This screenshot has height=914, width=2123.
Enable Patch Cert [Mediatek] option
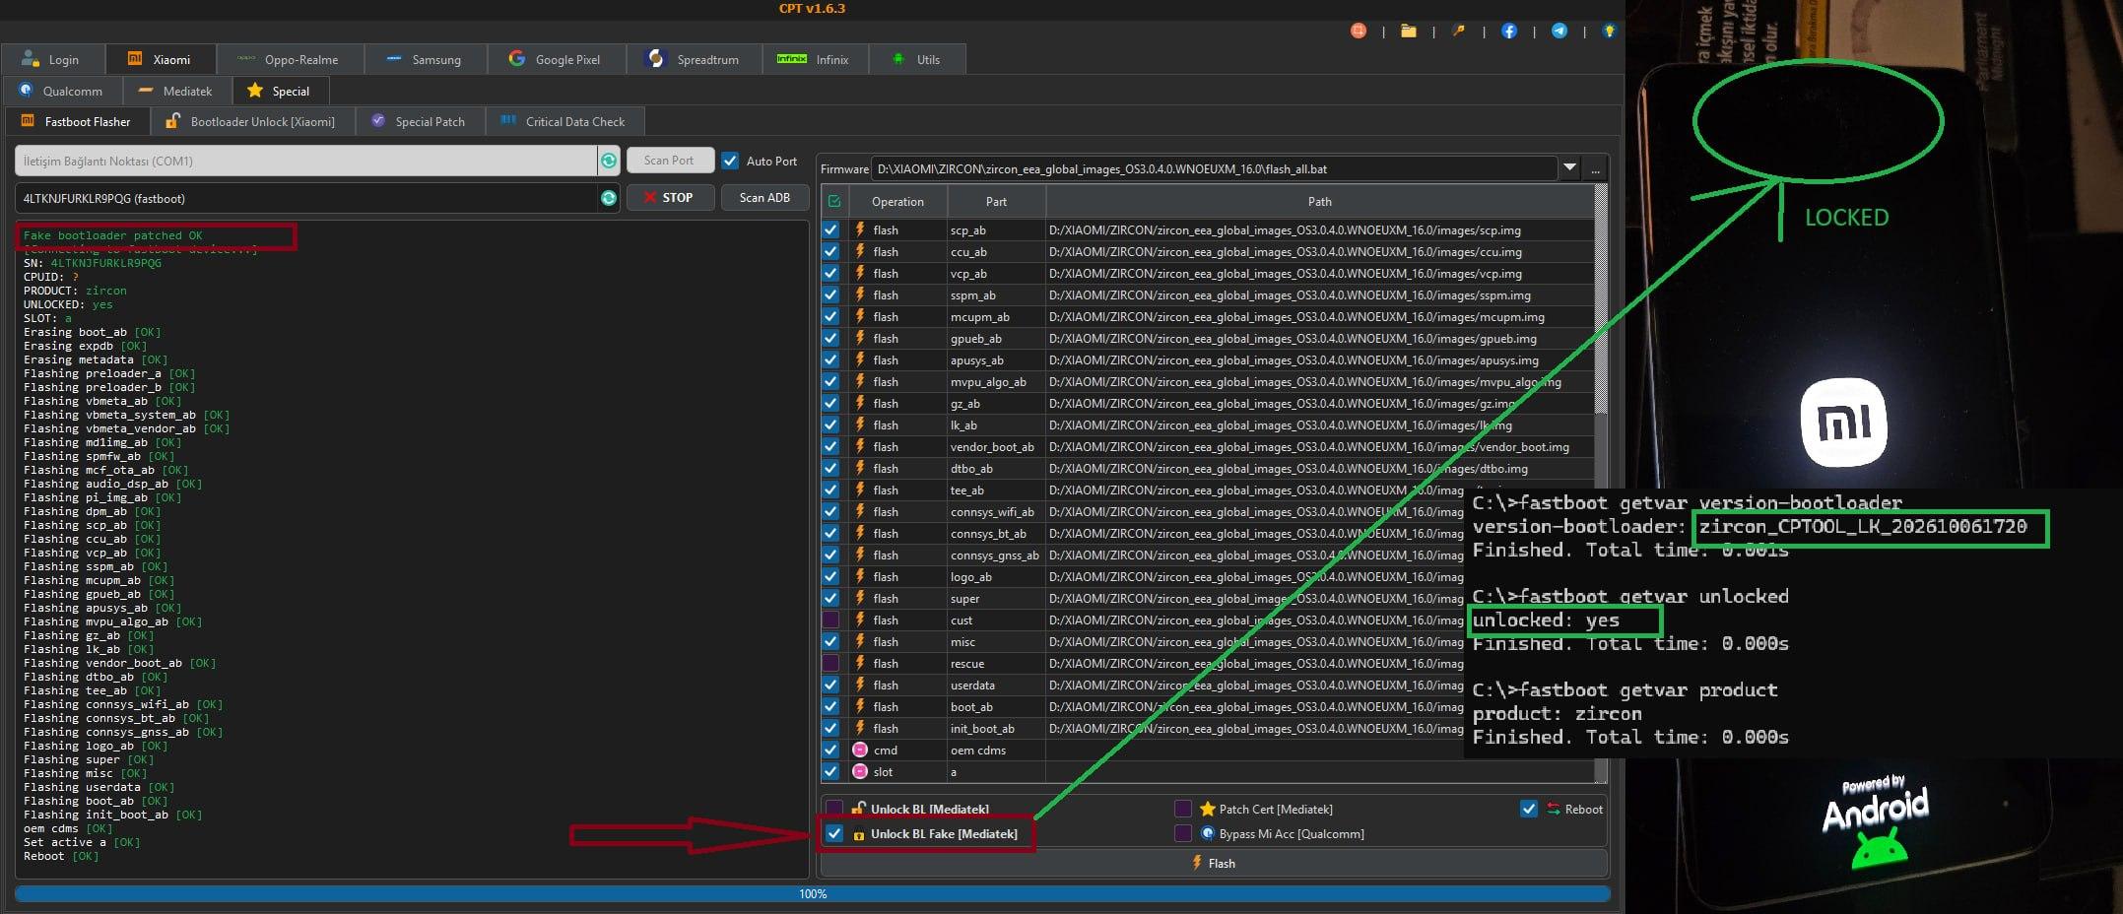point(1183,809)
